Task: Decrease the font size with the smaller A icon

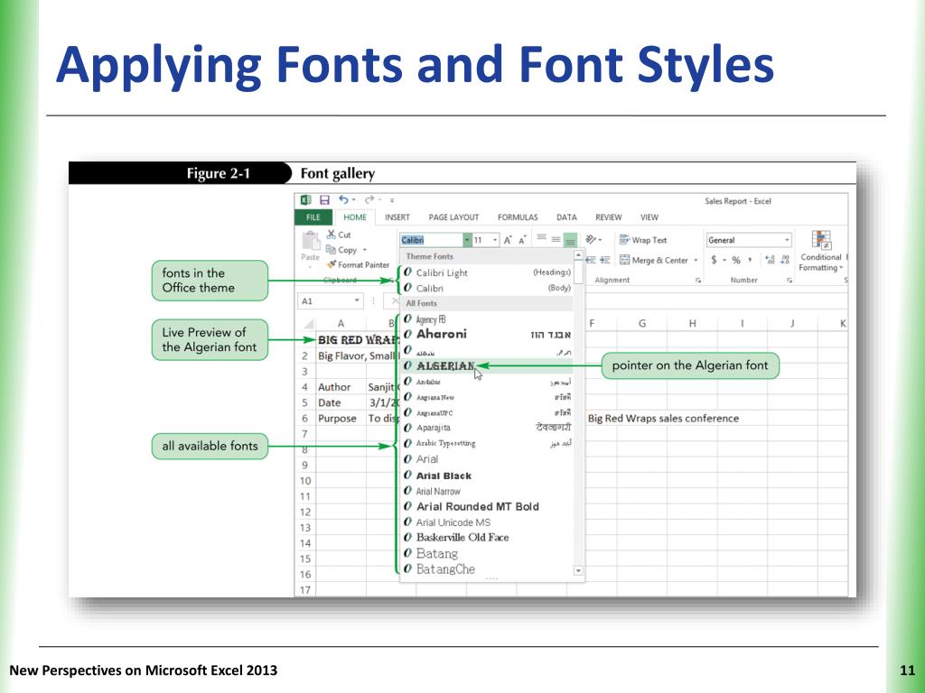Action: [x=522, y=240]
